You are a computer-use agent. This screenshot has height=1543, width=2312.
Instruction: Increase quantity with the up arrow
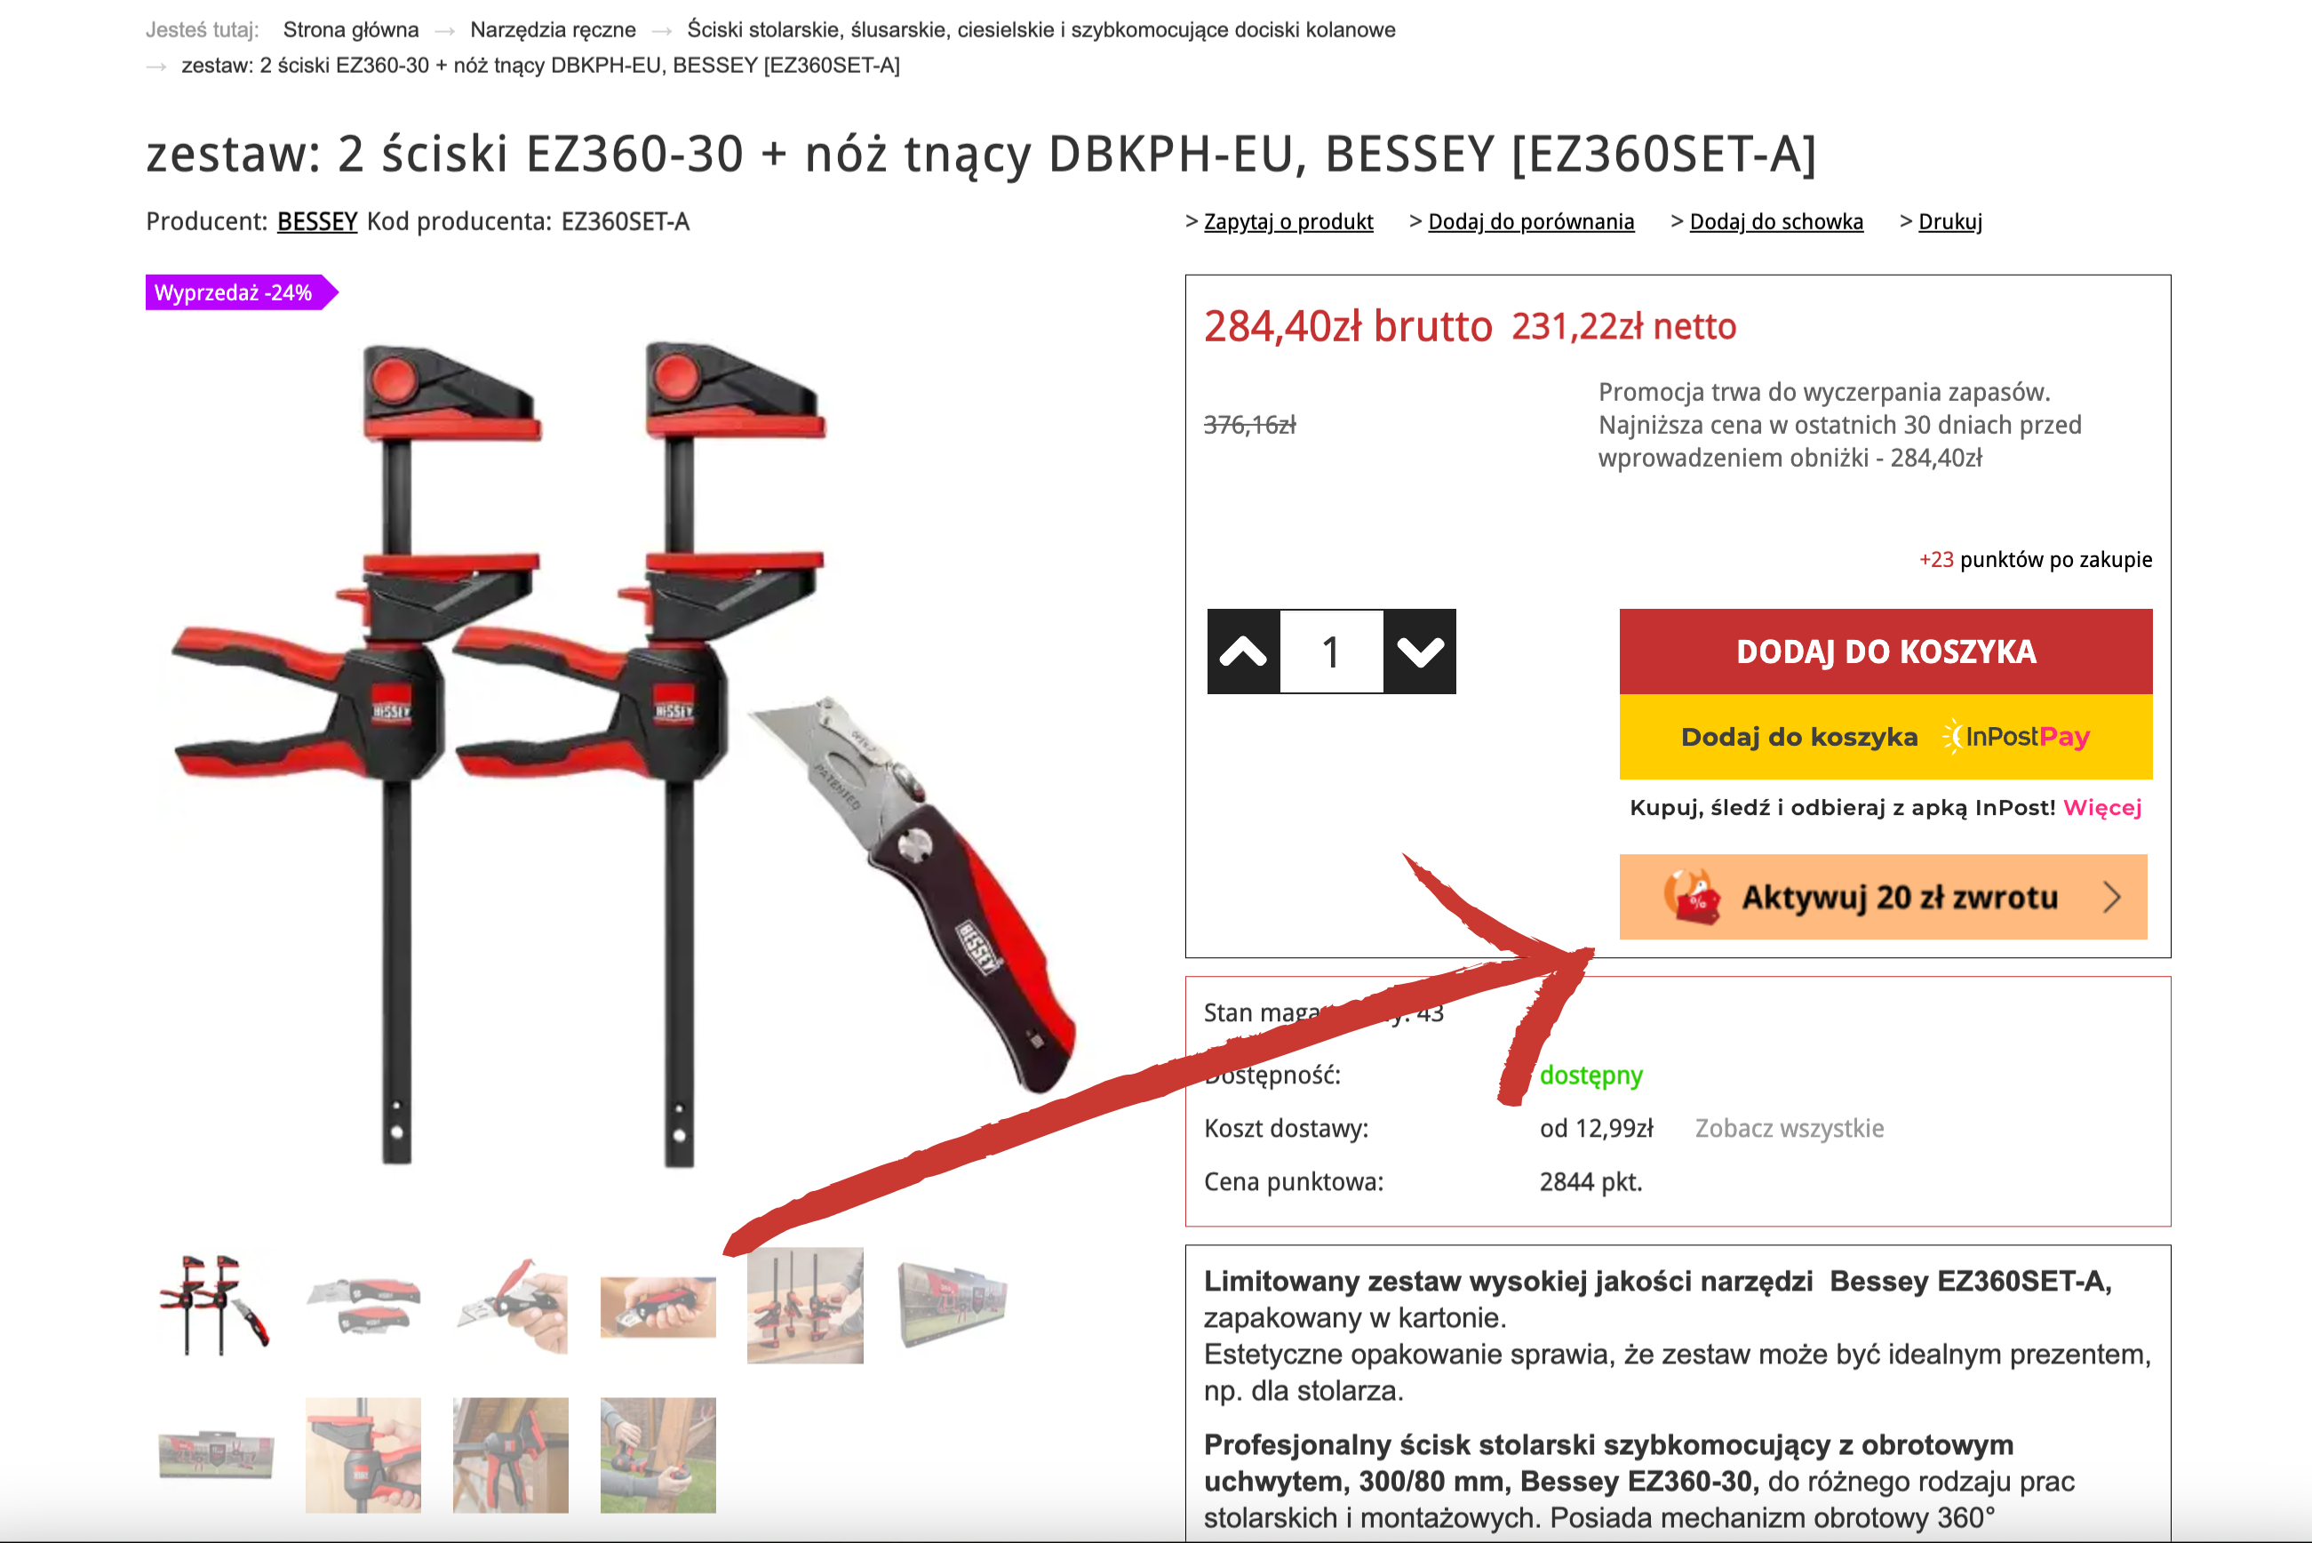coord(1244,652)
